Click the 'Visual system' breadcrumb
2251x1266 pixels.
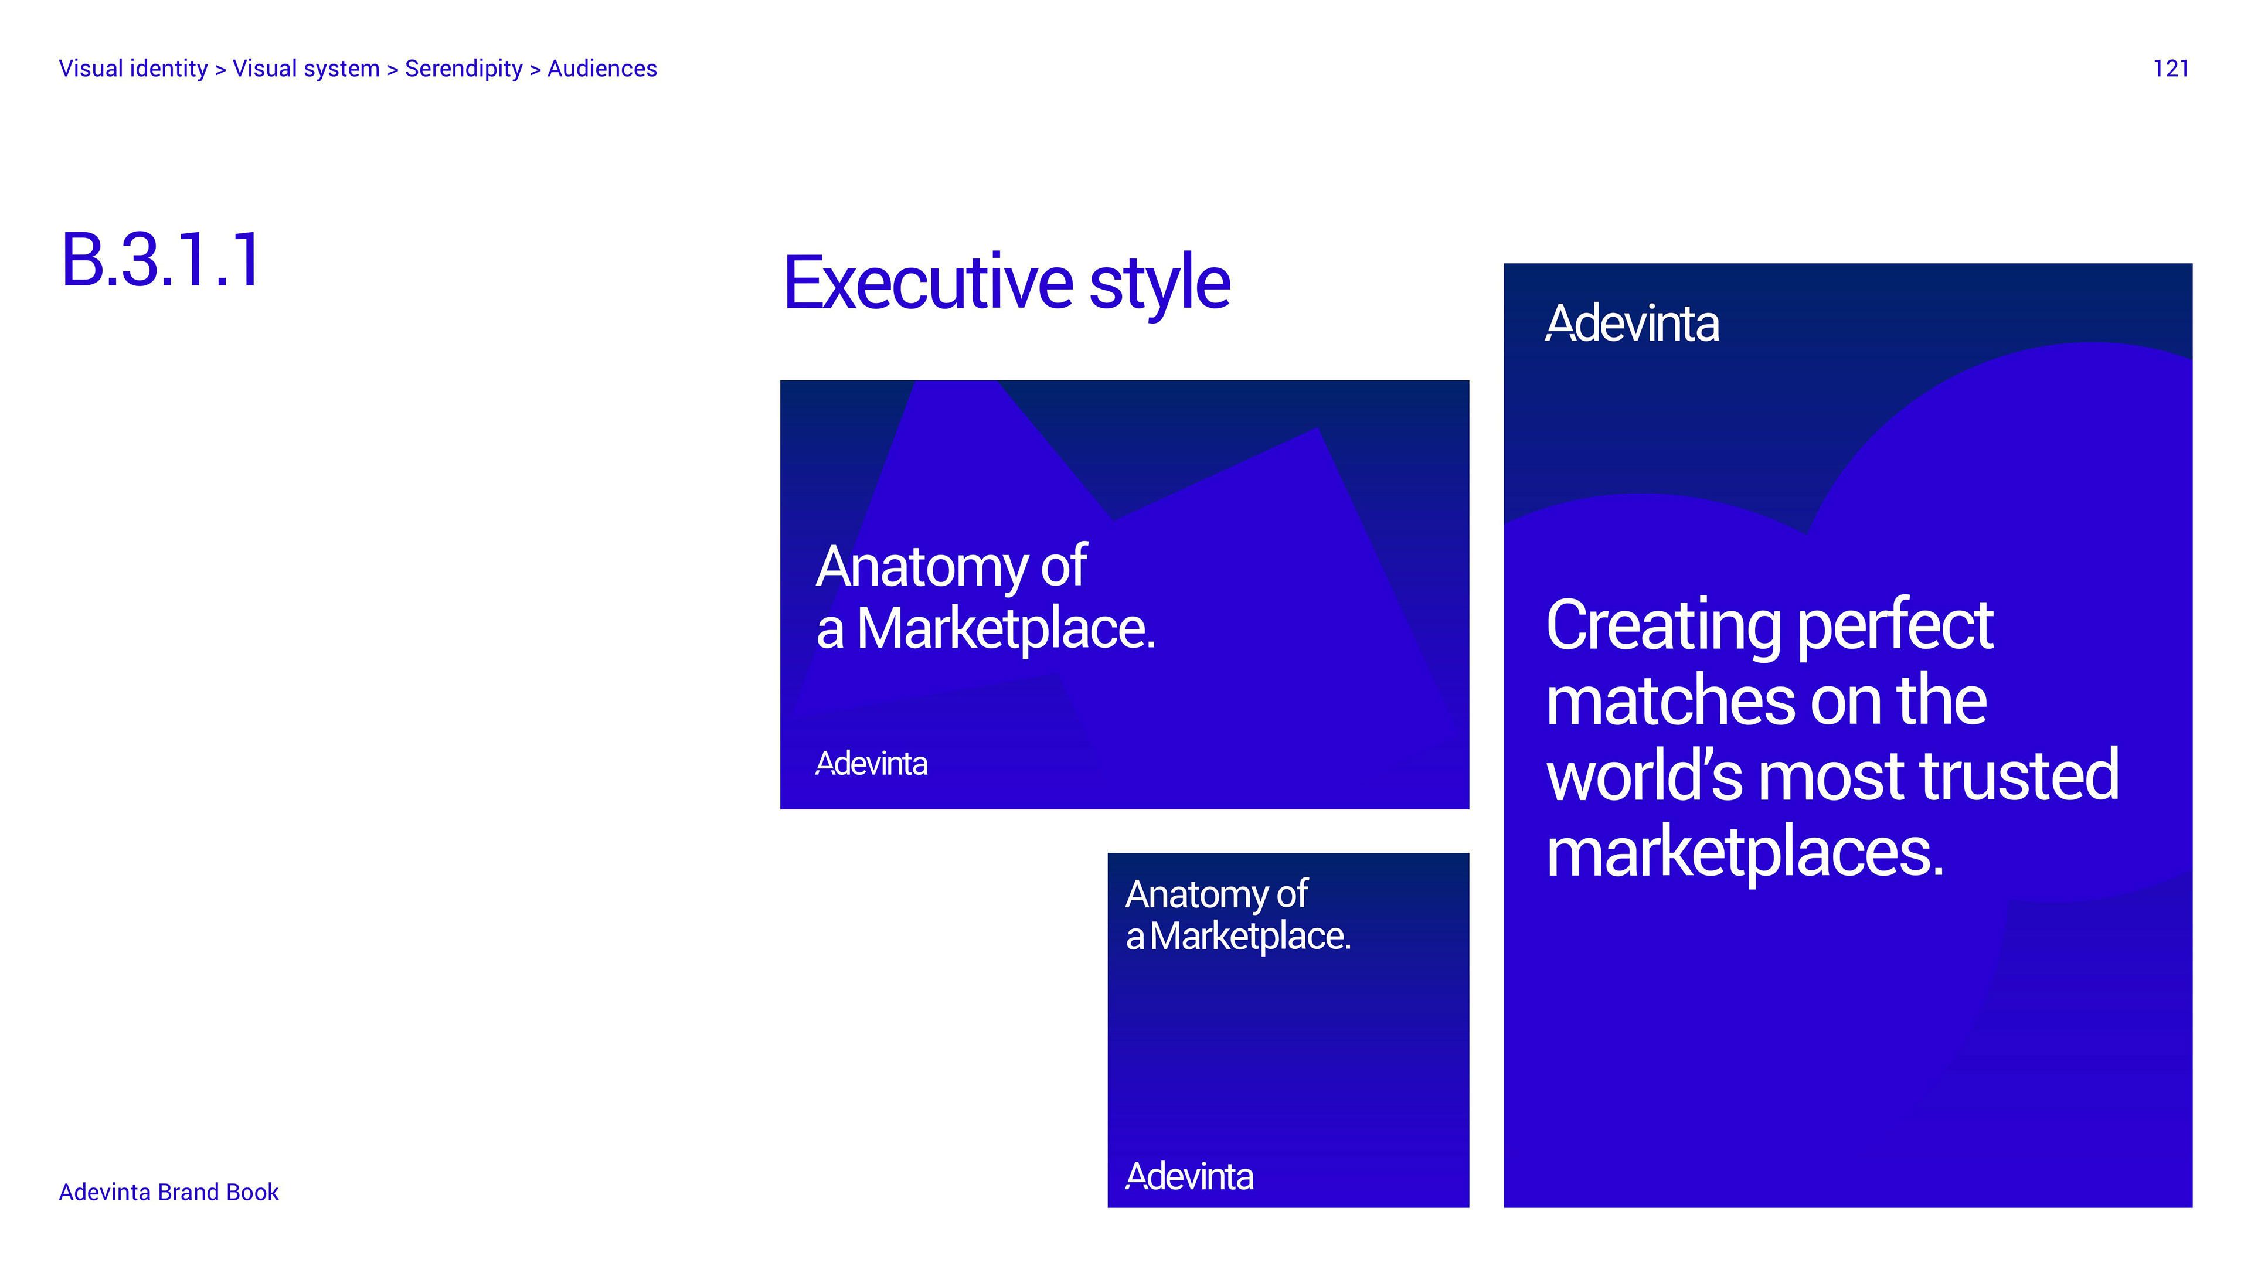(x=306, y=68)
